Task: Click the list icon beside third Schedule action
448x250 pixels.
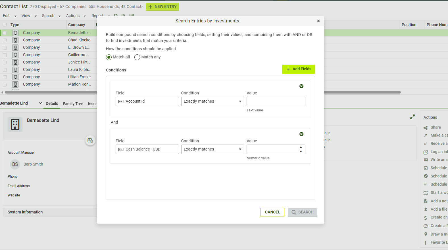Action: (x=426, y=184)
